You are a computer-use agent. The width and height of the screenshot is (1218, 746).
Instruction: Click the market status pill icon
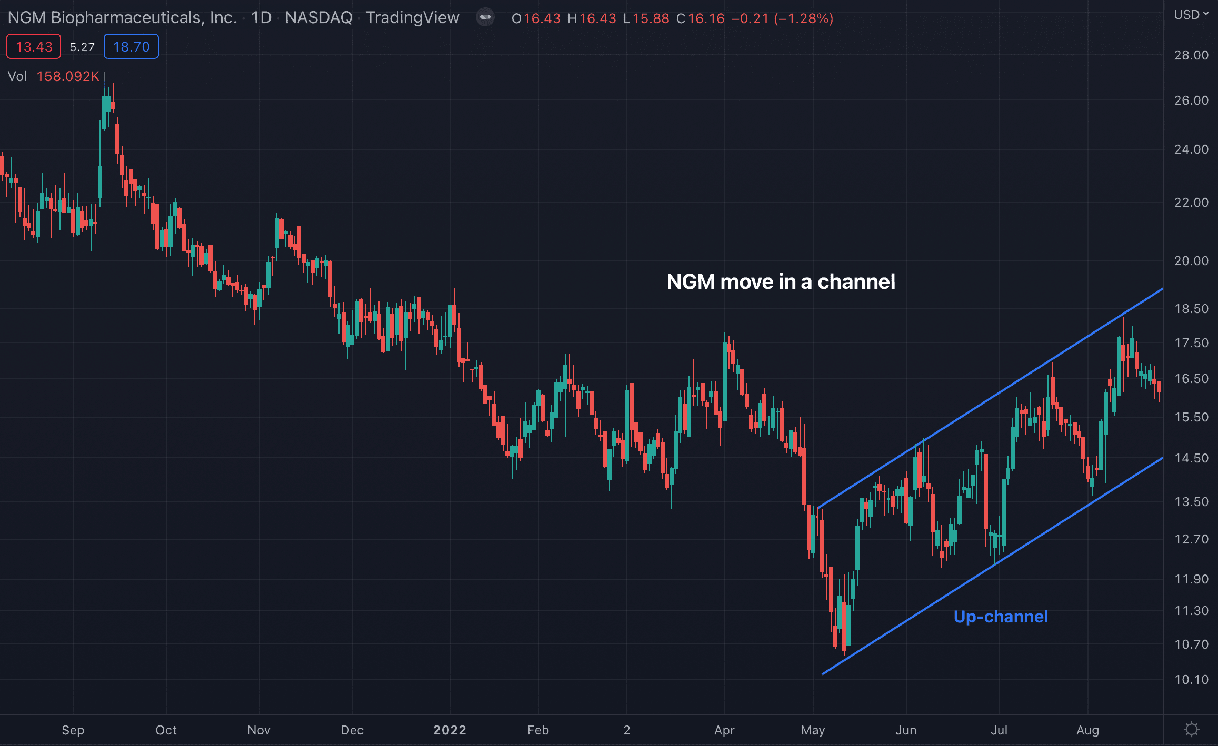click(x=485, y=17)
